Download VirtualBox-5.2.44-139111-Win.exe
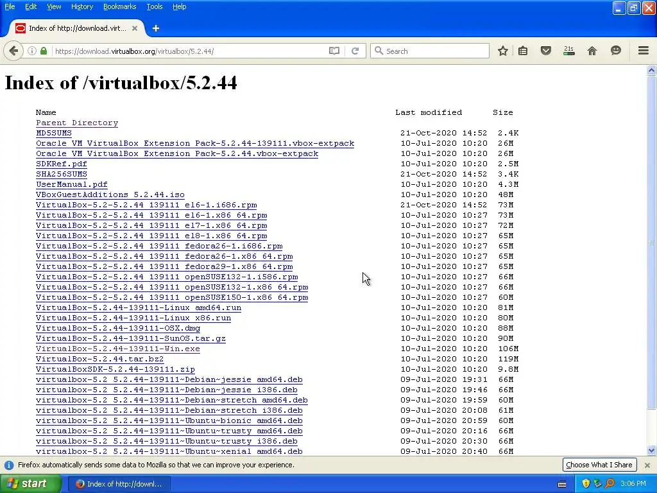657x493 pixels. pos(118,349)
